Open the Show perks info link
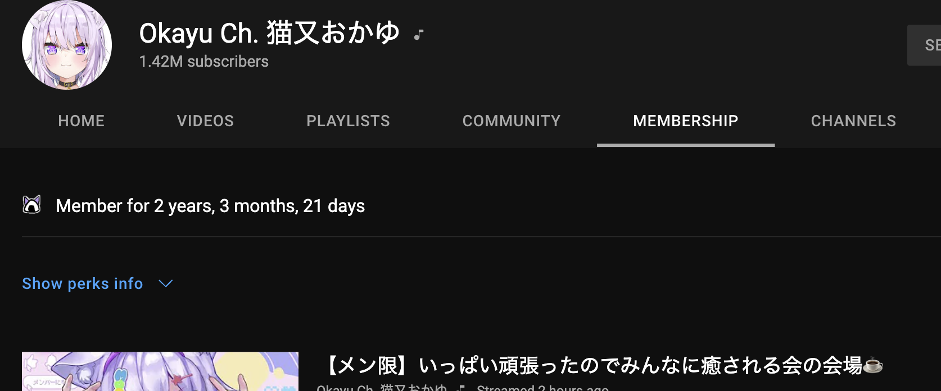Screen dimensions: 941x391 click(83, 283)
